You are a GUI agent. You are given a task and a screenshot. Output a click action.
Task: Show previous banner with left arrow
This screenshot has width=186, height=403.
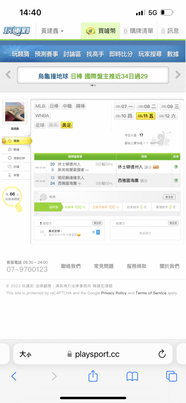[8, 75]
